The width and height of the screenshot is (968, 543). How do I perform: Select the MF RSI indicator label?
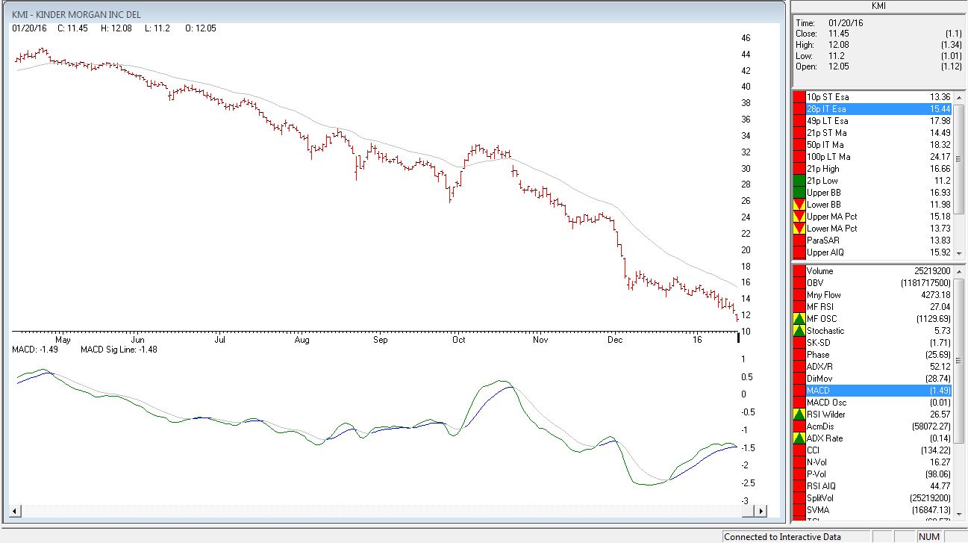(821, 307)
